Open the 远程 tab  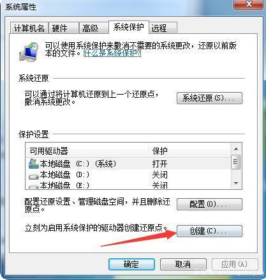pos(163,28)
